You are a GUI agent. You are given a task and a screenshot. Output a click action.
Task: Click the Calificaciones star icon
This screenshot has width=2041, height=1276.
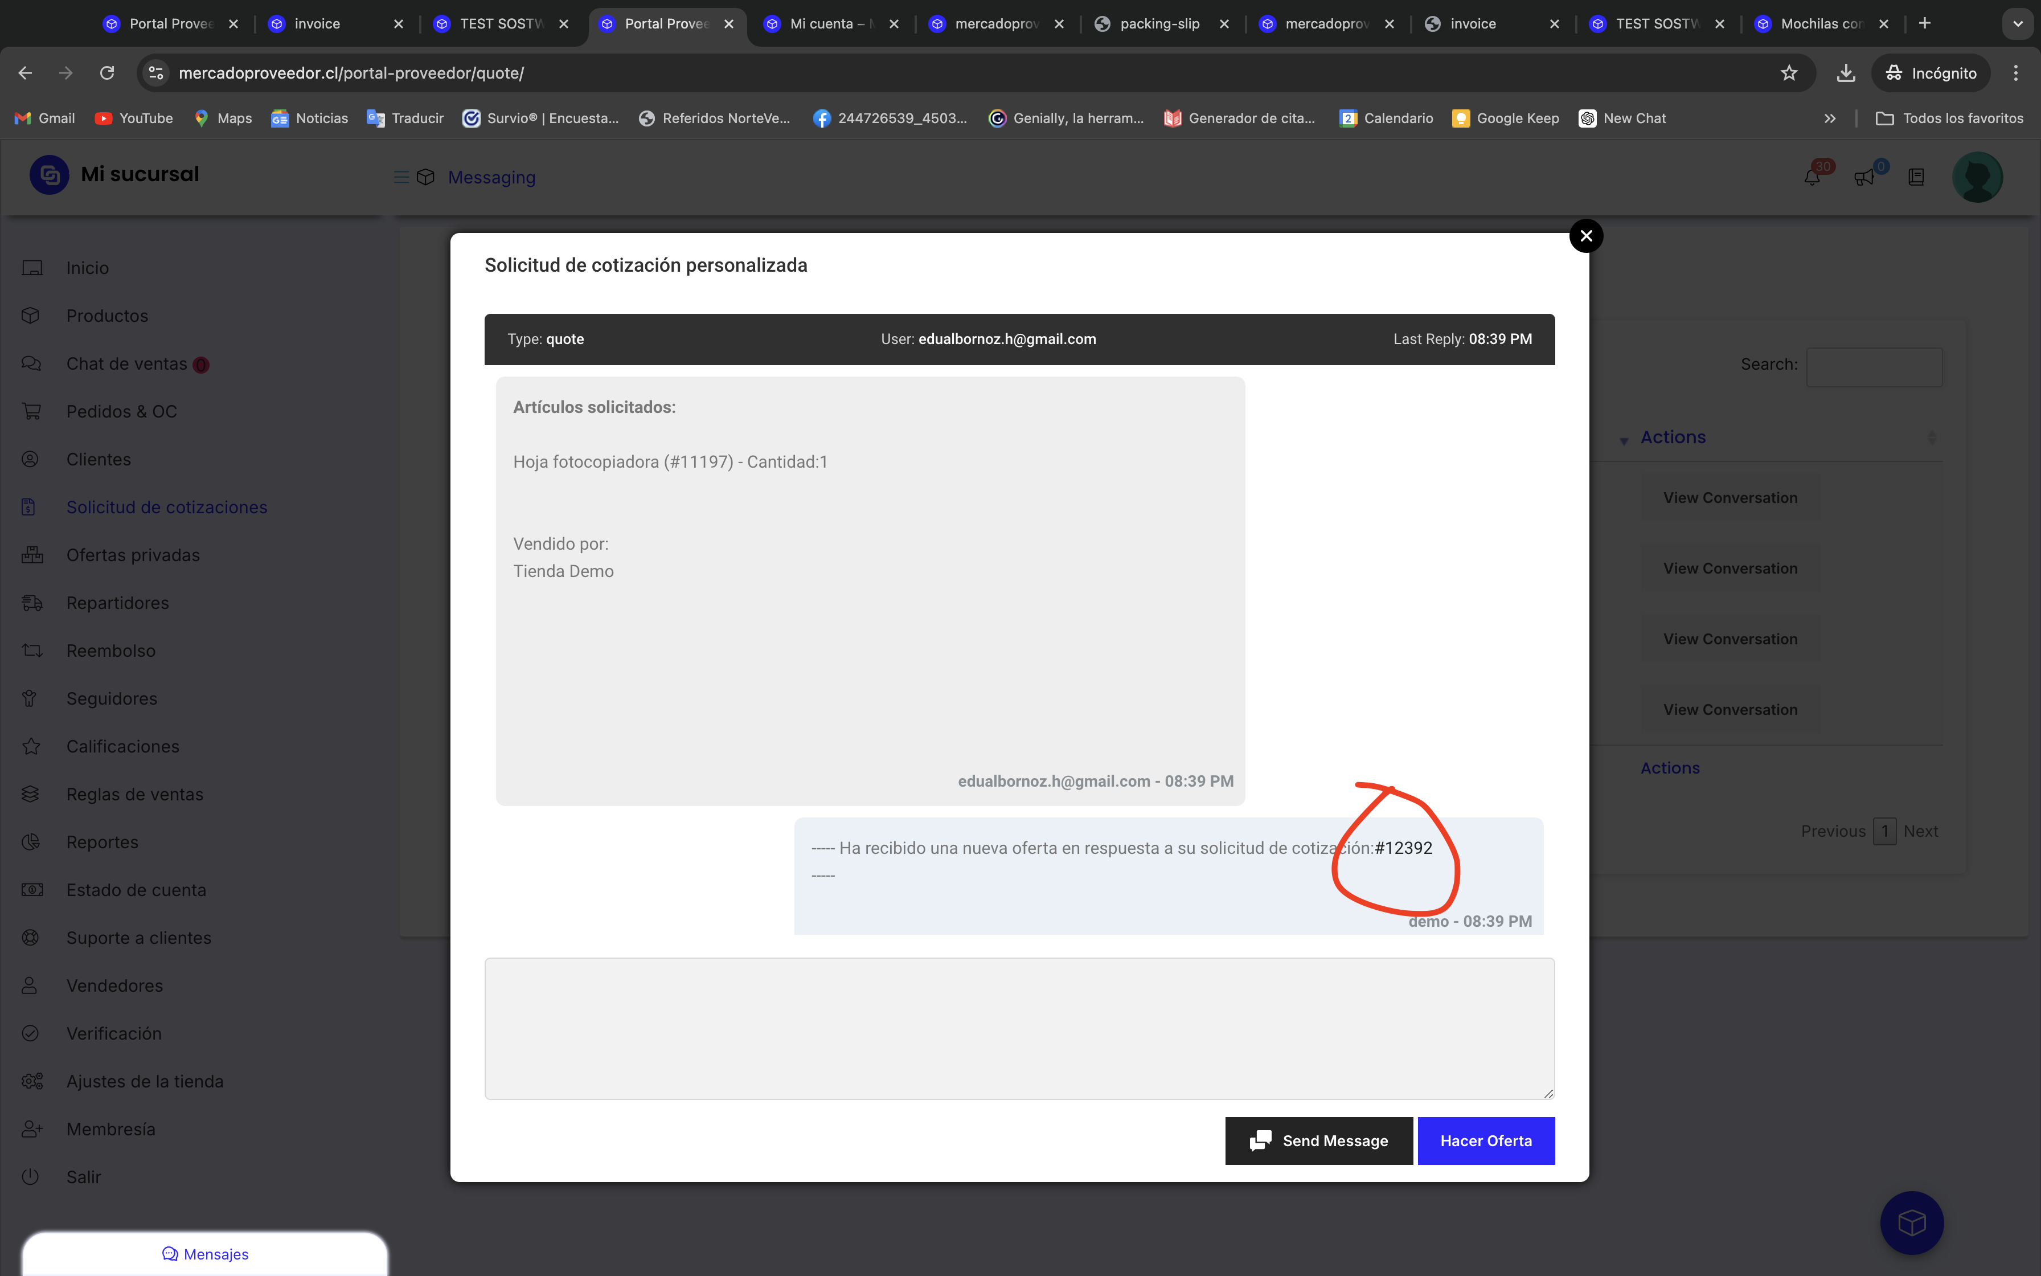[x=31, y=746]
